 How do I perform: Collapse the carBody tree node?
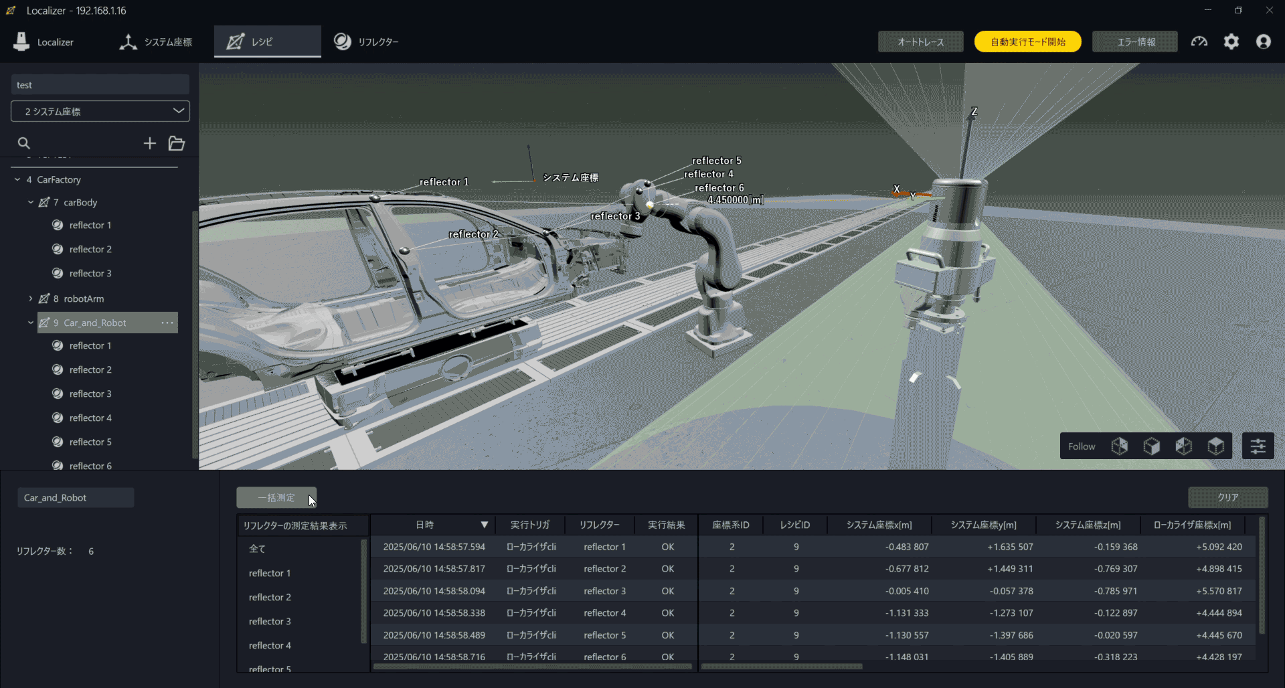(31, 202)
